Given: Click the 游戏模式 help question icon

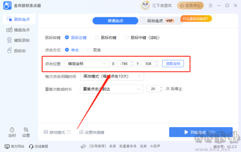Looking at the screenshot, I should pos(69,132).
